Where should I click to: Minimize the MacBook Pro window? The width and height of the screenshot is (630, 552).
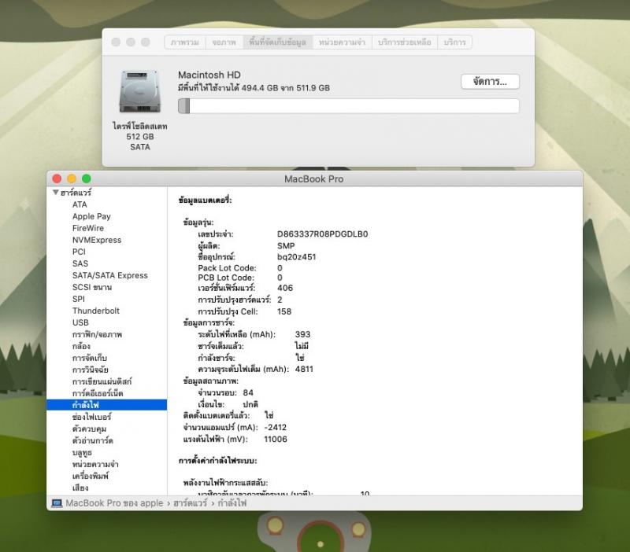[72, 178]
